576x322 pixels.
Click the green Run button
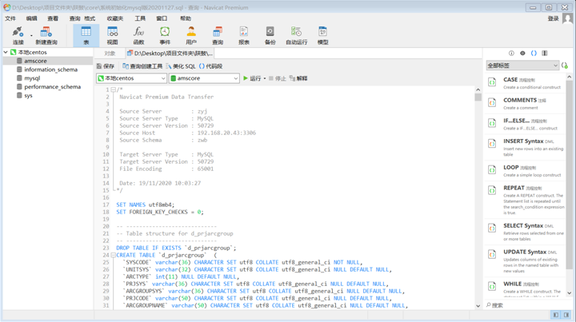[252, 78]
